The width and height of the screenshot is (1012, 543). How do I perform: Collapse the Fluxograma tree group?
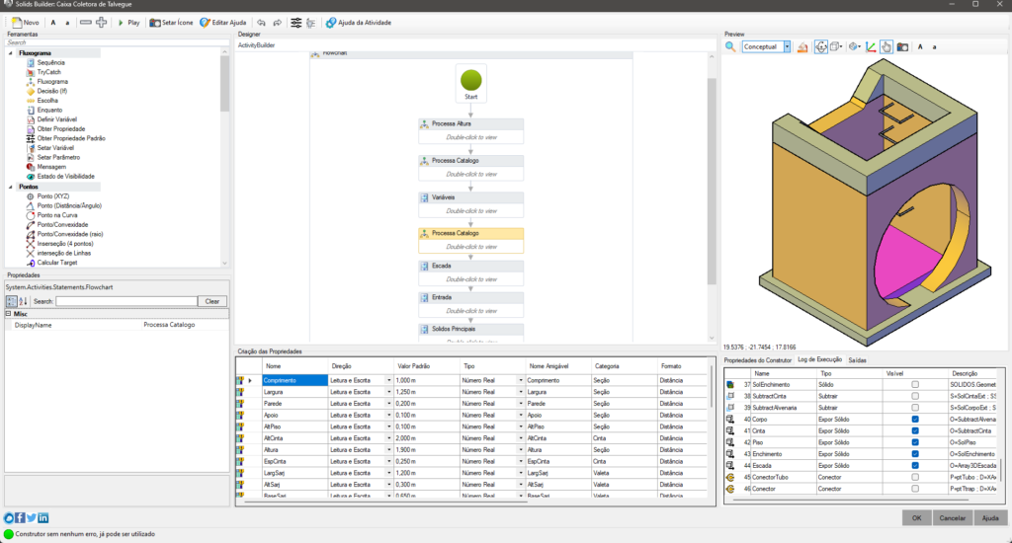[11, 53]
